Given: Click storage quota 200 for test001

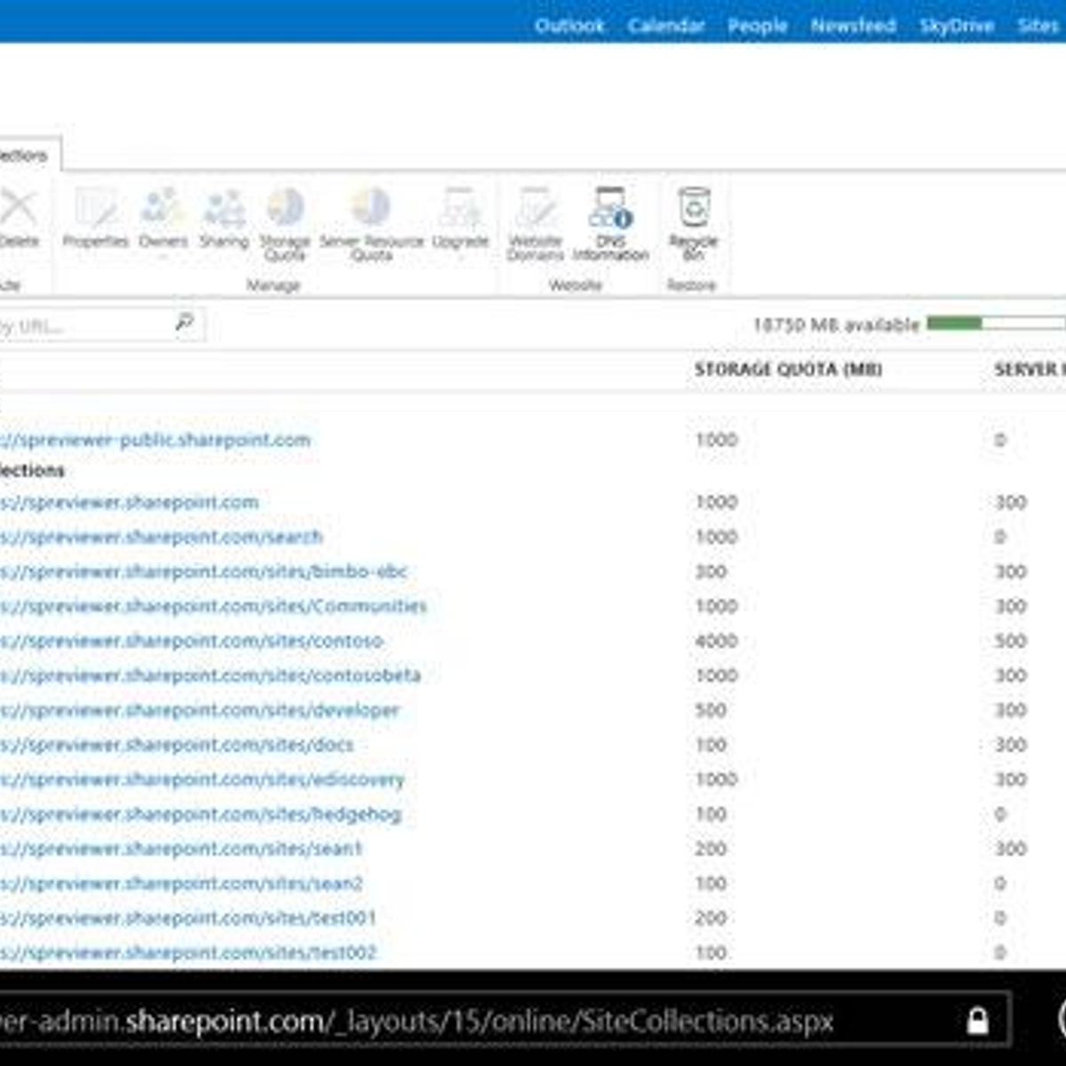Looking at the screenshot, I should click(711, 918).
